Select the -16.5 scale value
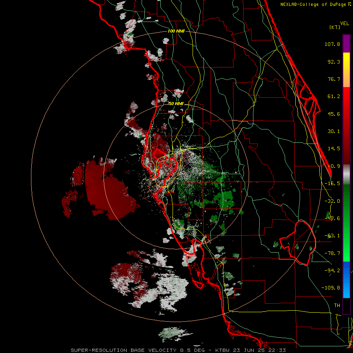This screenshot has width=353, height=353. (332, 184)
